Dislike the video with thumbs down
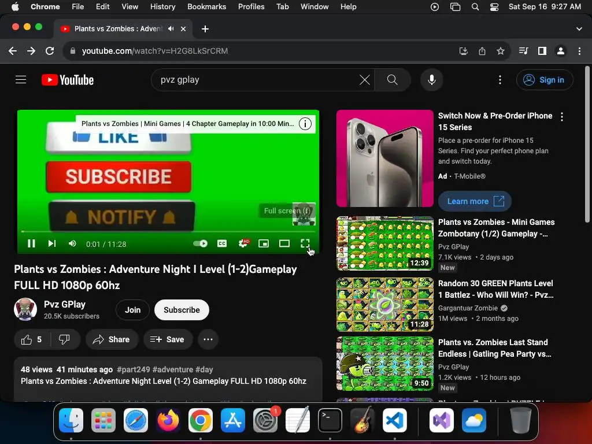Viewport: 592px width, 444px height. (65, 339)
